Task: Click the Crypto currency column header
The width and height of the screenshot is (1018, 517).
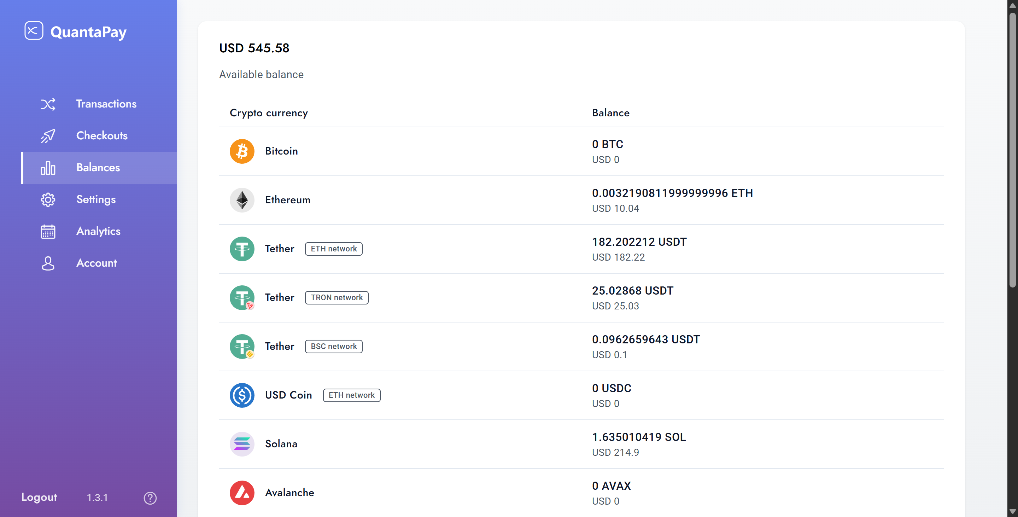Action: (269, 113)
